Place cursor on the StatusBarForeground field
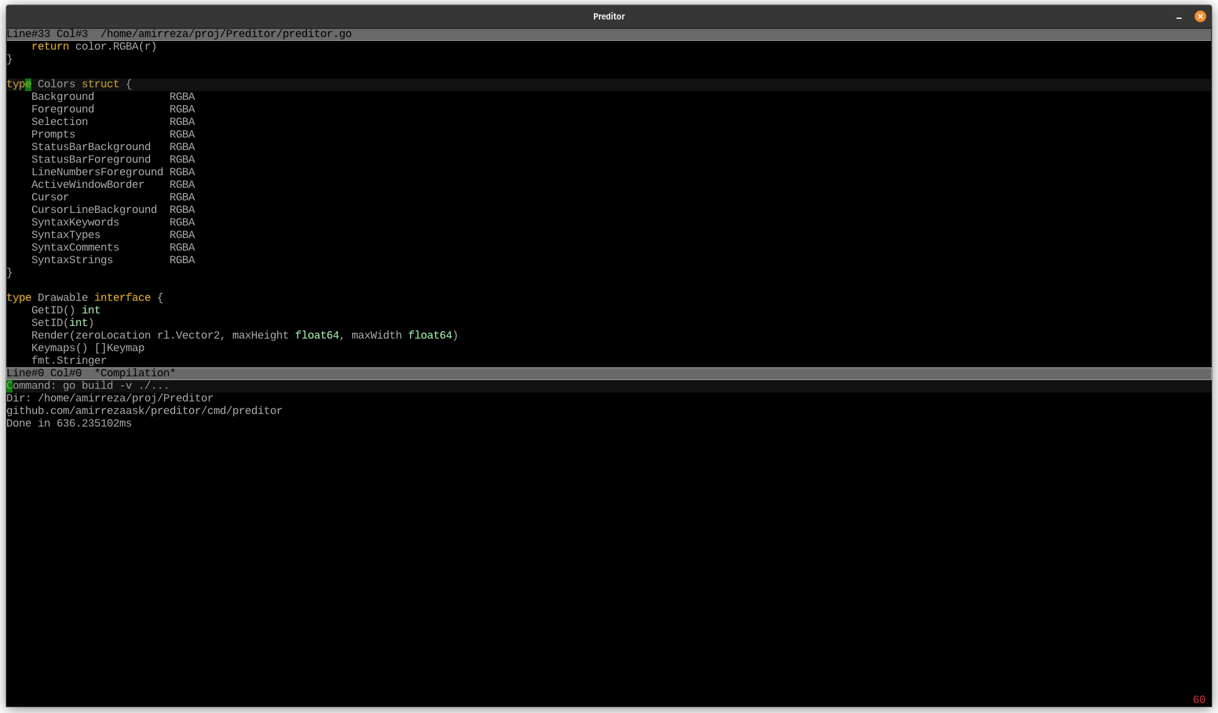The height and width of the screenshot is (713, 1218). [x=90, y=160]
